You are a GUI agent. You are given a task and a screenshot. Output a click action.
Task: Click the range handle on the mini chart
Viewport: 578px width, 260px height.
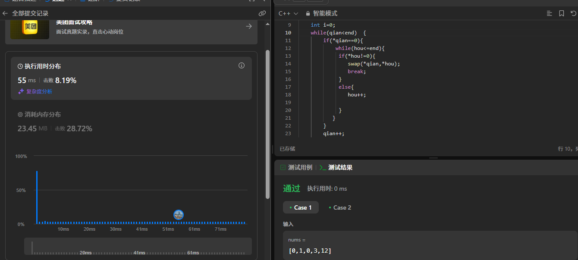32,248
